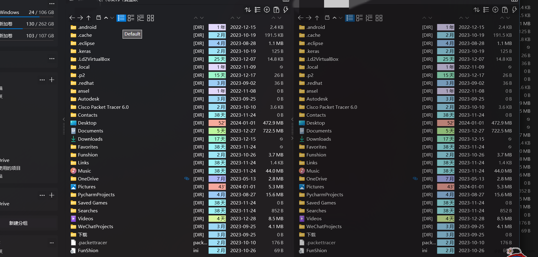Click the bright up chevron in right pane toolbar

pyautogui.click(x=334, y=18)
